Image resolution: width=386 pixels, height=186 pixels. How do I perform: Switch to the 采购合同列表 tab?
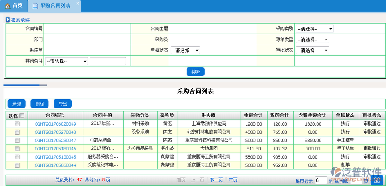55,6
